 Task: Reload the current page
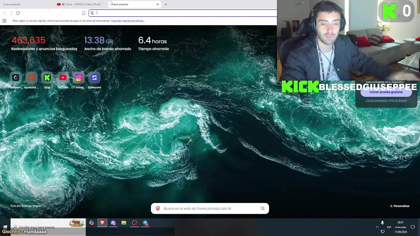click(x=18, y=13)
